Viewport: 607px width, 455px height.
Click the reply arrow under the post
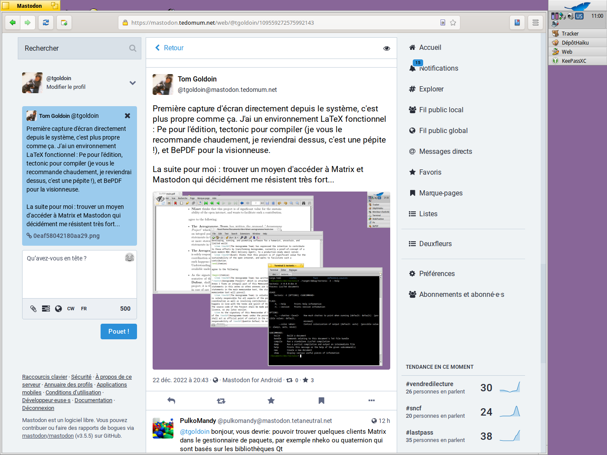point(171,401)
